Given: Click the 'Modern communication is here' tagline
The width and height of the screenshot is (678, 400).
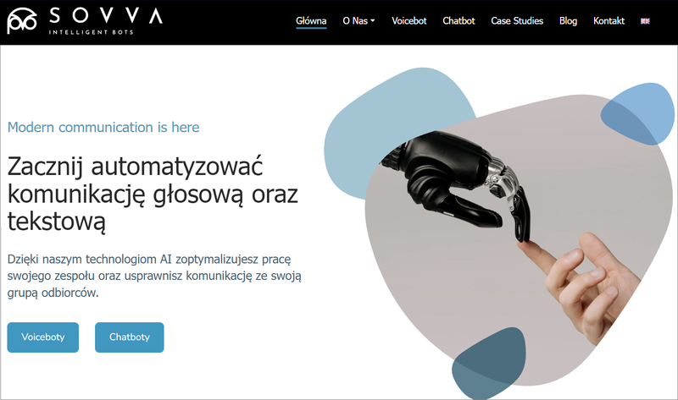Looking at the screenshot, I should pyautogui.click(x=103, y=128).
